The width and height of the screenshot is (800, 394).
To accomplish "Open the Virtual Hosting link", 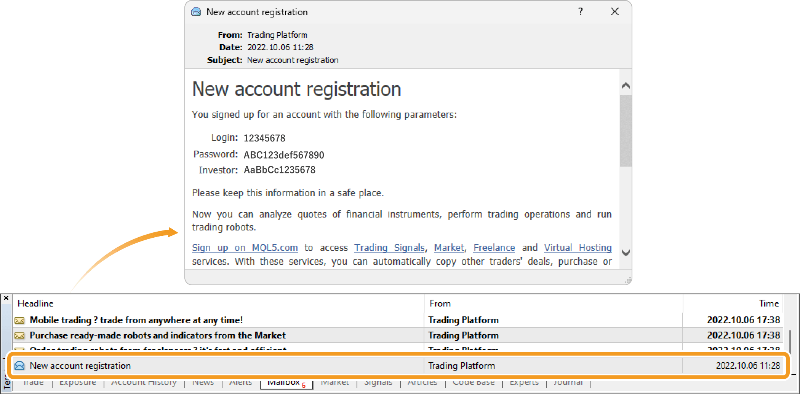I will pos(578,248).
